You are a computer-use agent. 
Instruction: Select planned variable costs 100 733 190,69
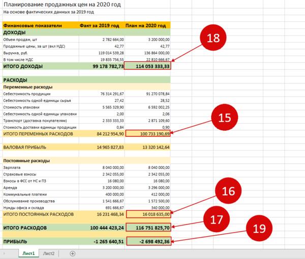148,133
